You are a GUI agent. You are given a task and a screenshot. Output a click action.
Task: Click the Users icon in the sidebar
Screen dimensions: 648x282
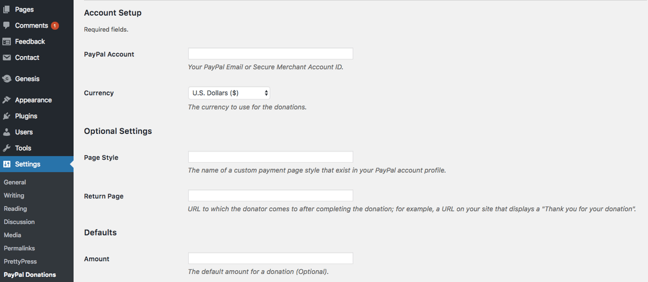coord(7,132)
